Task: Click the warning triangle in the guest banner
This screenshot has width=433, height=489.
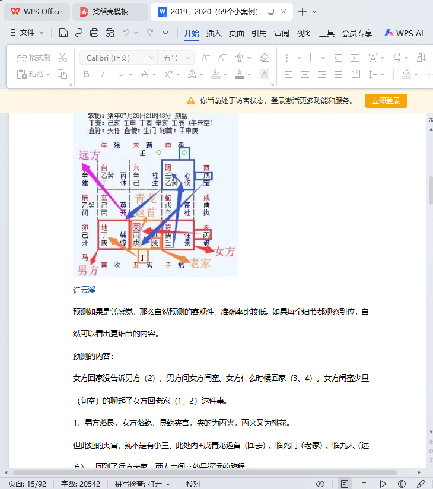Action: point(191,101)
